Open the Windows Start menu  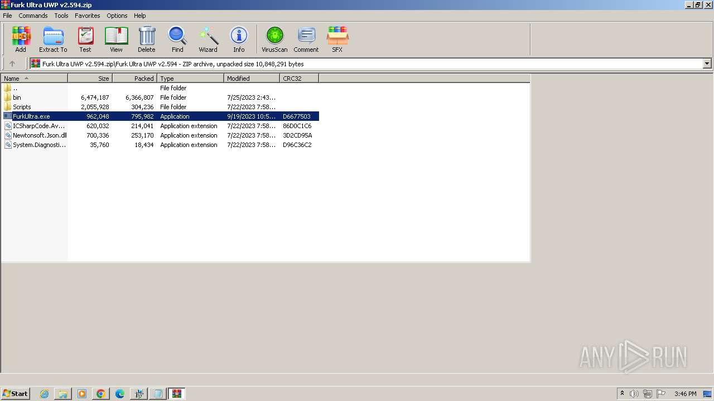(x=15, y=394)
